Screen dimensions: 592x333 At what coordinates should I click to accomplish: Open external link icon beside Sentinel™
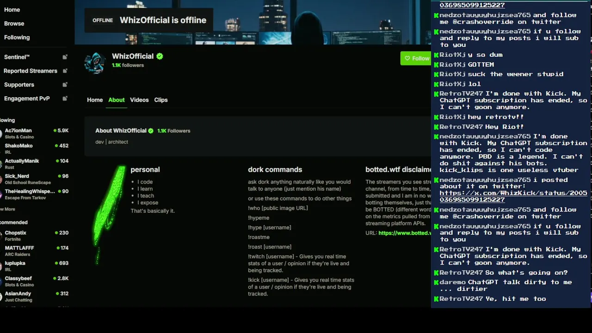pos(65,57)
